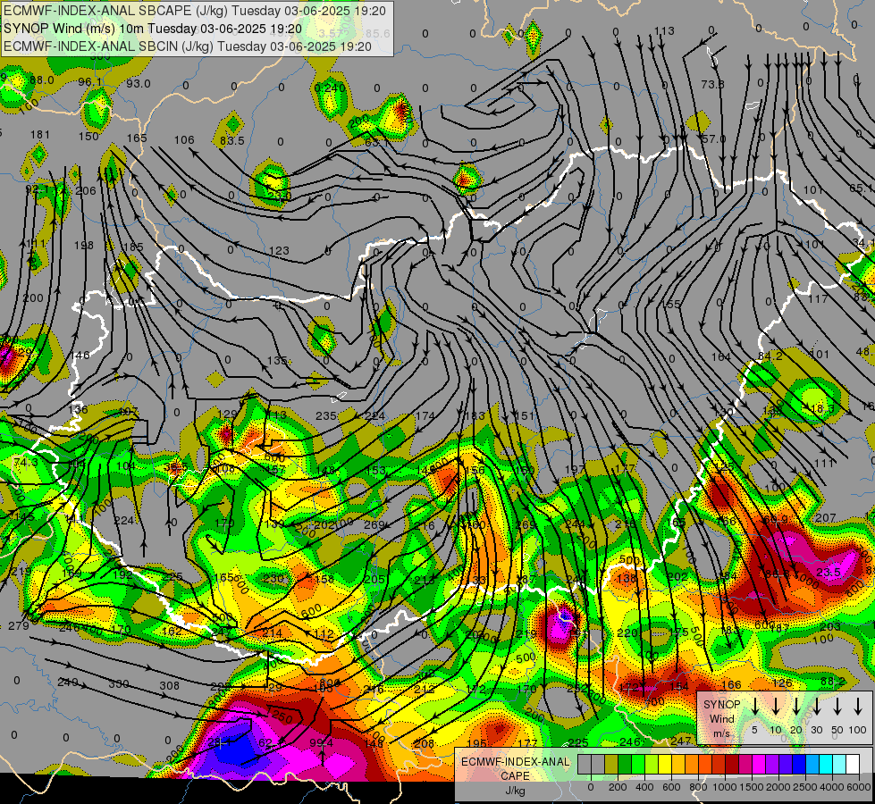Click the map value 207
This screenshot has width=875, height=804.
tap(825, 518)
